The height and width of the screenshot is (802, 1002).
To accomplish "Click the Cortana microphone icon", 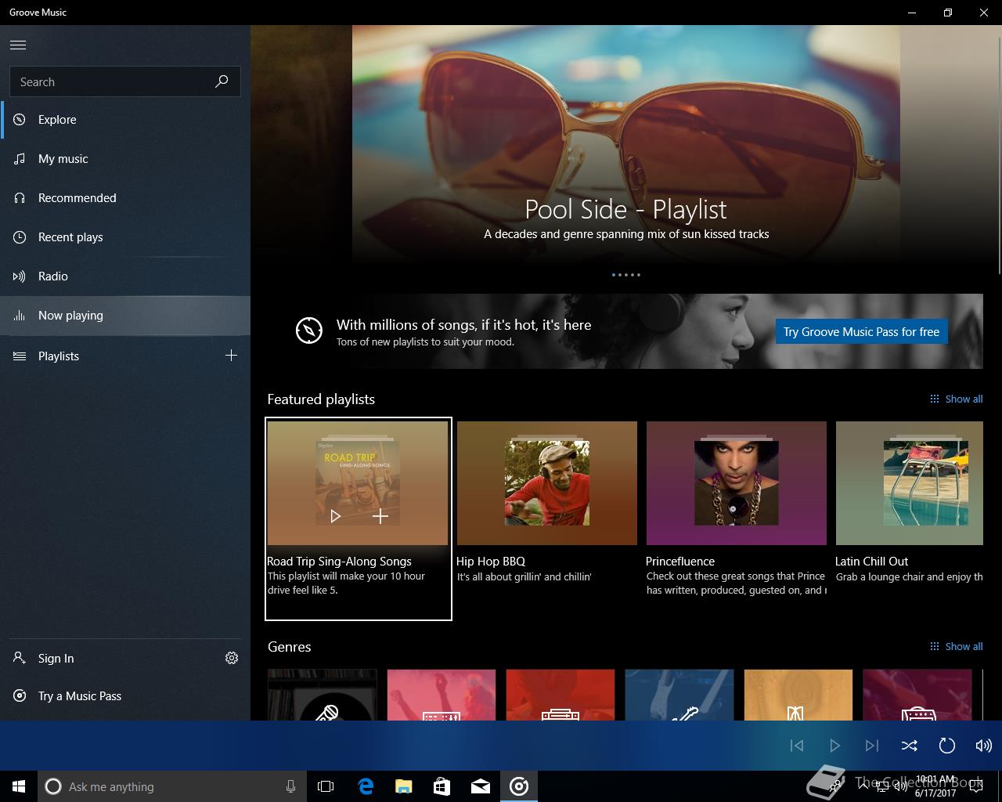I will point(290,786).
